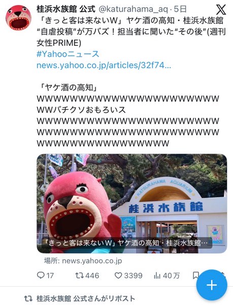The height and width of the screenshot is (305, 233).
Task: Tap the card caption きっと客は来ないW
Action: [80, 243]
